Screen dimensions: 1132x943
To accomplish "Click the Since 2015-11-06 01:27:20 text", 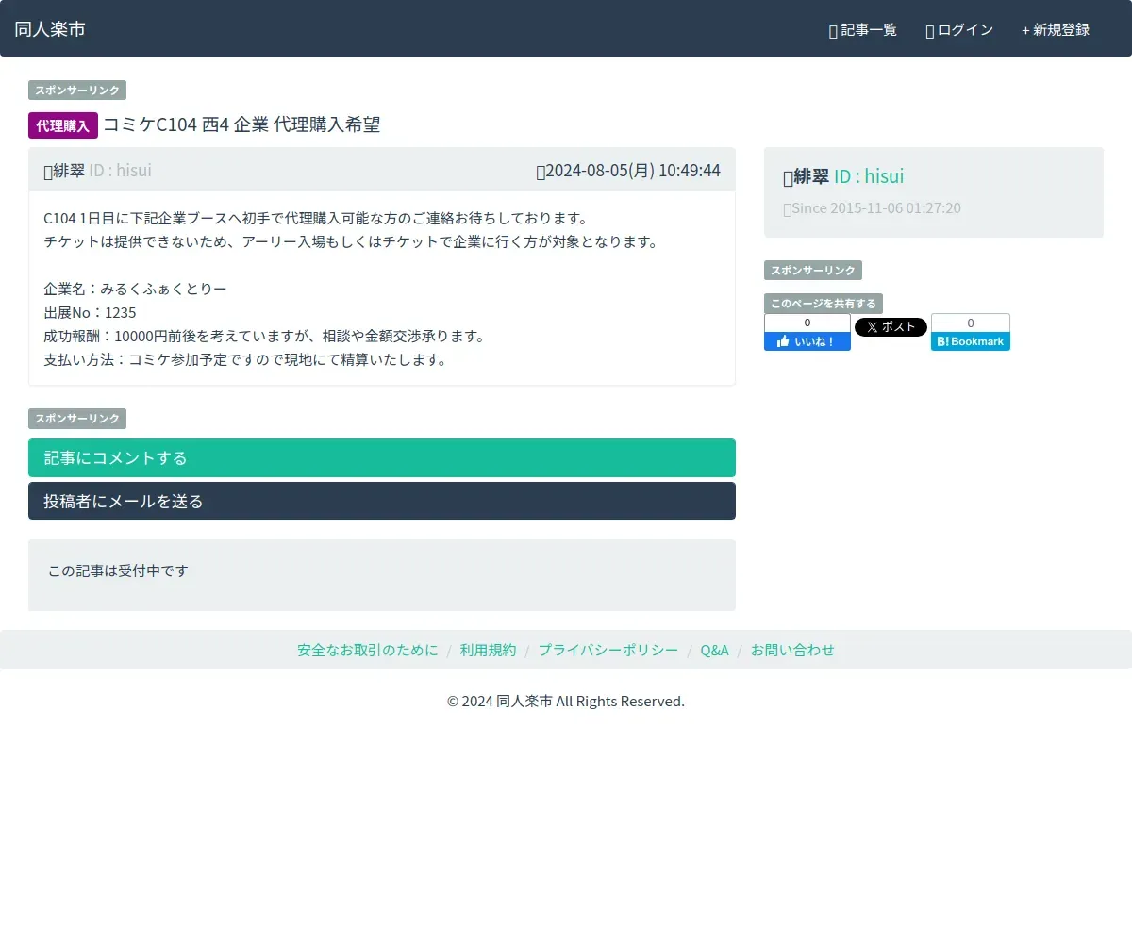I will coord(876,208).
